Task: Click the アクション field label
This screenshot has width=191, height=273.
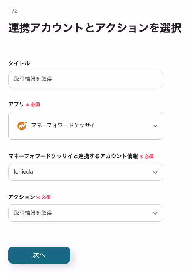Action: [22, 197]
